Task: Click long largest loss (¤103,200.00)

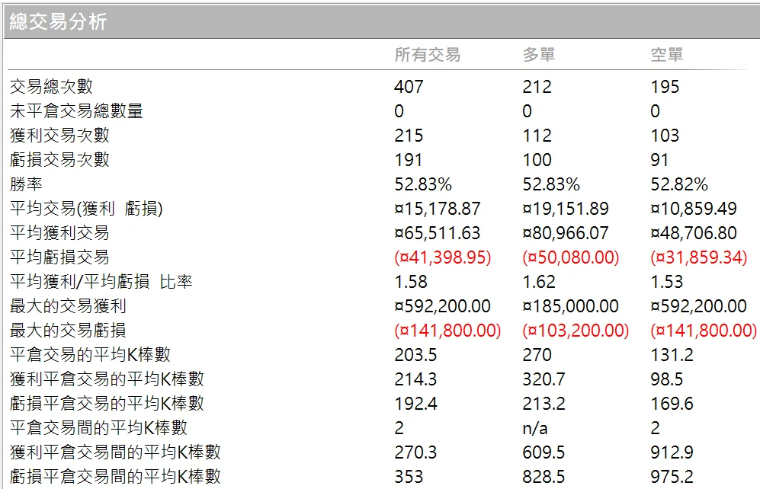Action: [576, 331]
